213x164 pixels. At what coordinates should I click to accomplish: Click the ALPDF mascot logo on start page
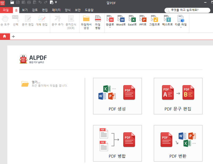(x=23, y=59)
